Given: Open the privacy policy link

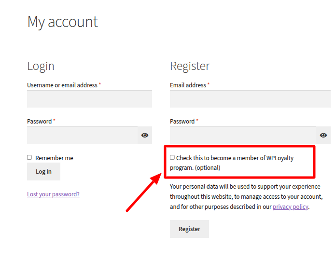Looking at the screenshot, I should click(290, 206).
